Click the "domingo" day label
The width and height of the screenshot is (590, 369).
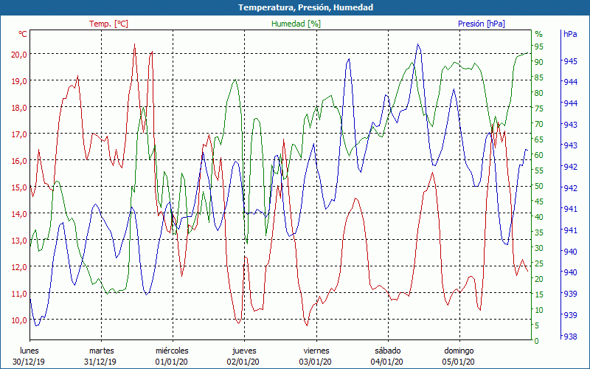coord(459,351)
